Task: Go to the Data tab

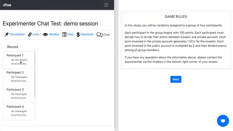Action: (x=70, y=34)
